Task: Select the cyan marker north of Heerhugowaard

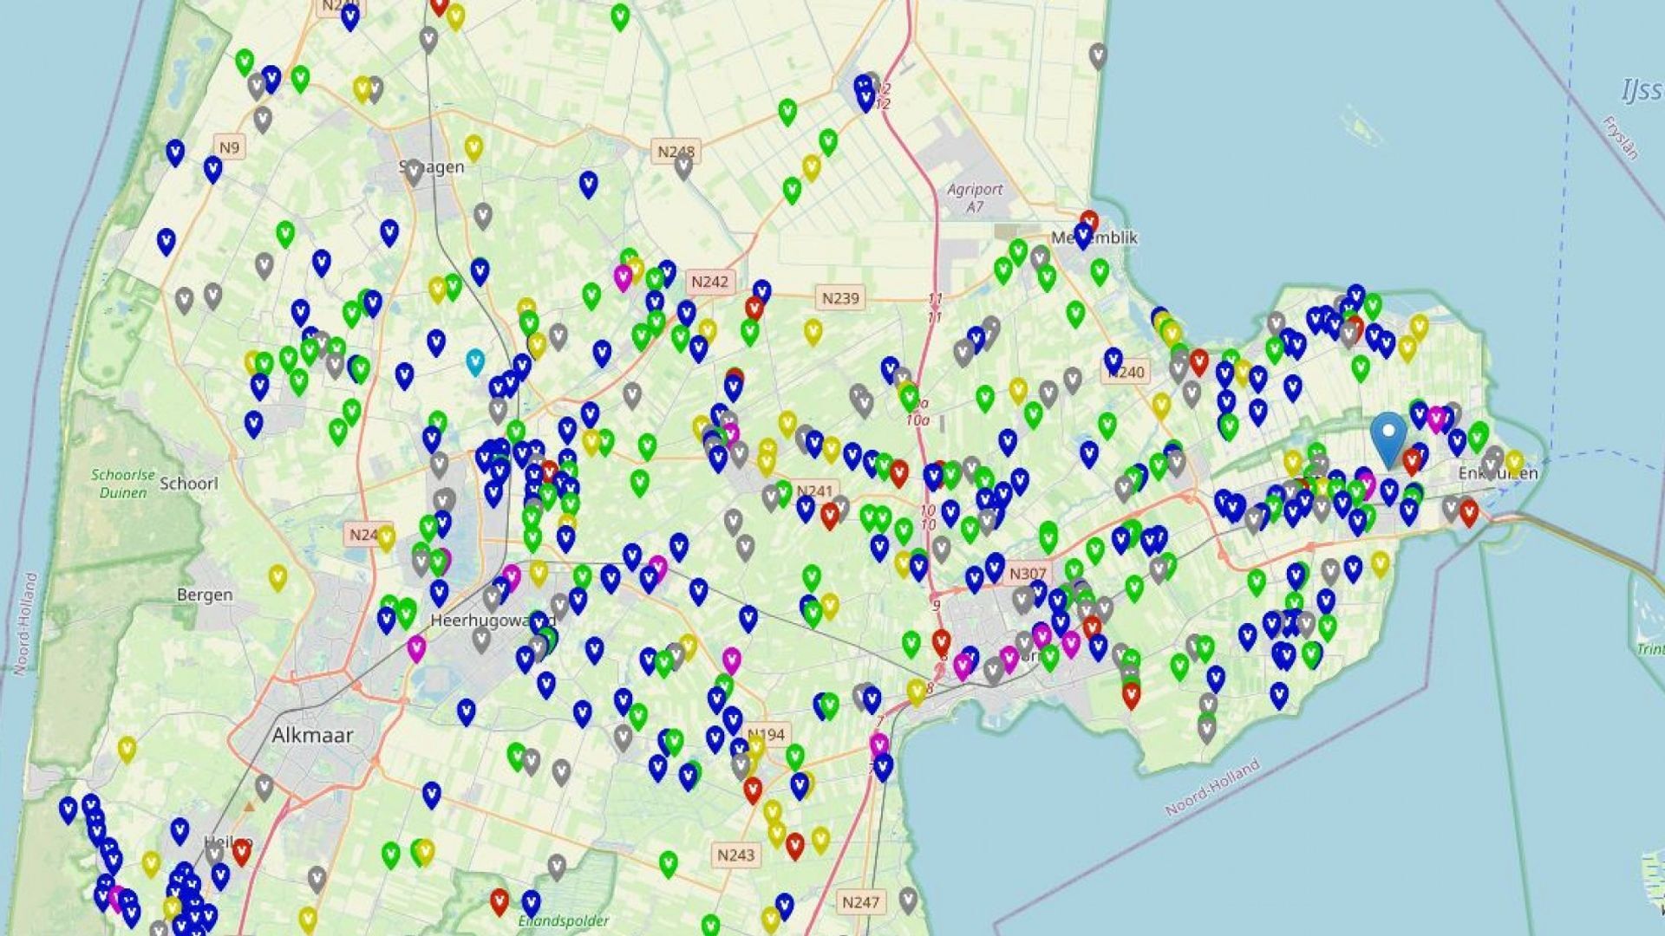Action: point(474,361)
